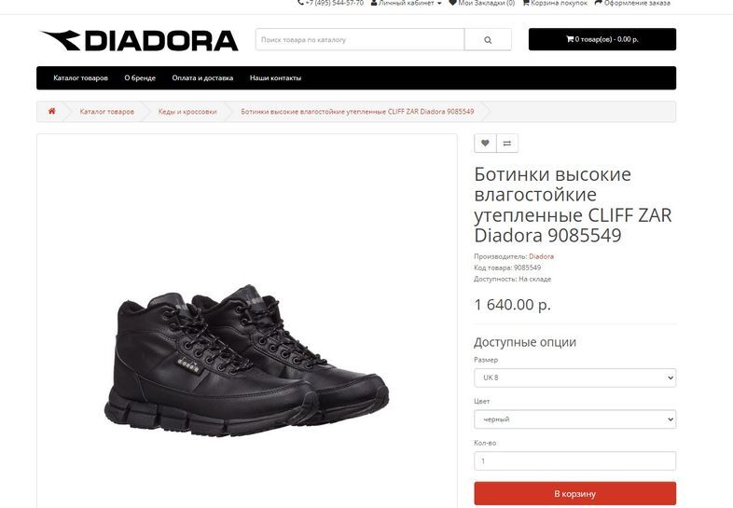
Task: Open the Размер dropdown showing UK 8
Action: tap(575, 378)
